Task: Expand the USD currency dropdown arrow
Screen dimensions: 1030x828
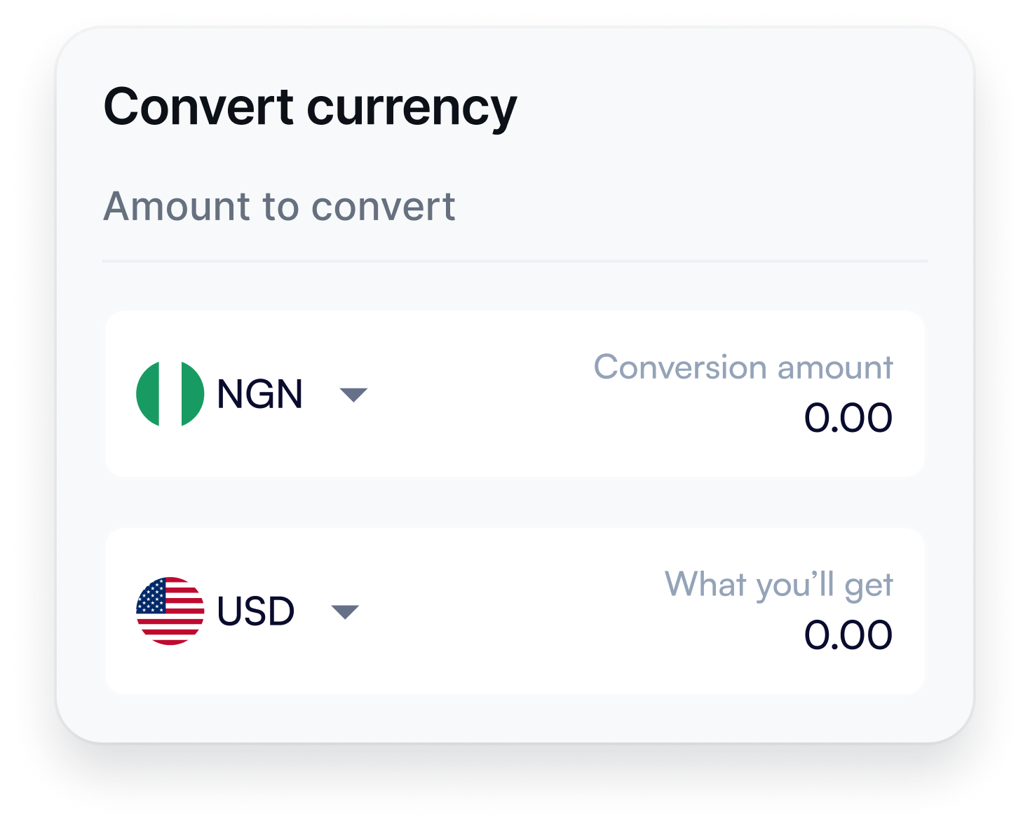Action: (345, 612)
